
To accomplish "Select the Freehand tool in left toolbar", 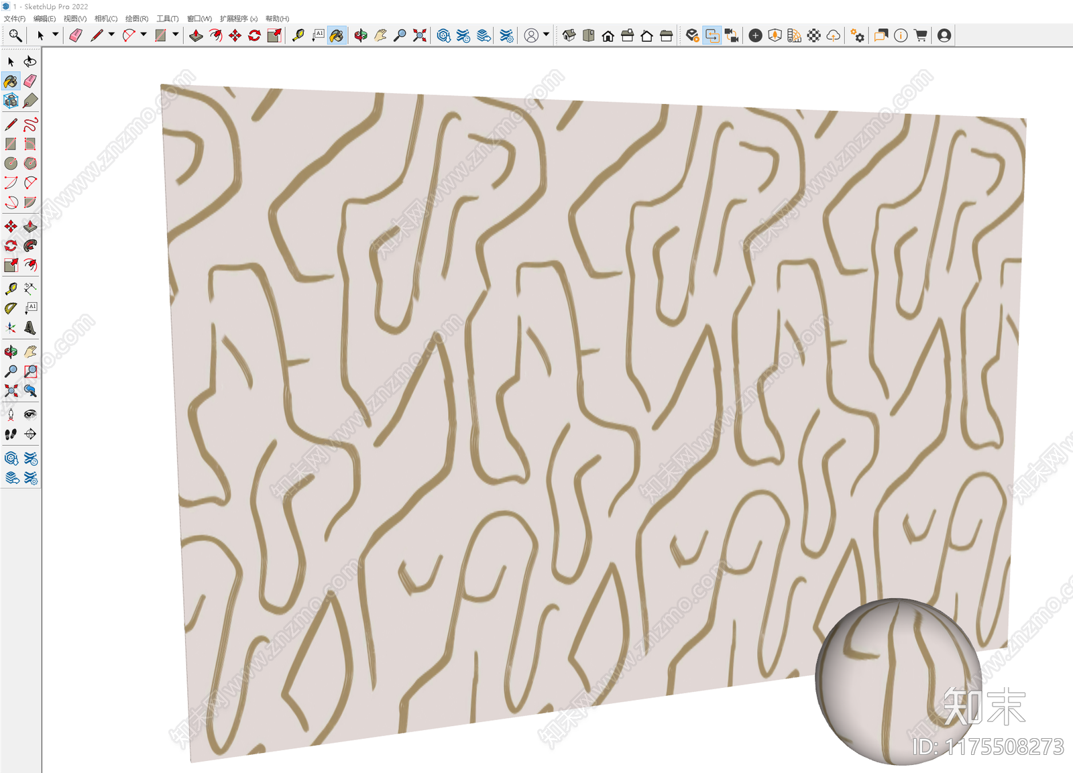I will pyautogui.click(x=30, y=125).
